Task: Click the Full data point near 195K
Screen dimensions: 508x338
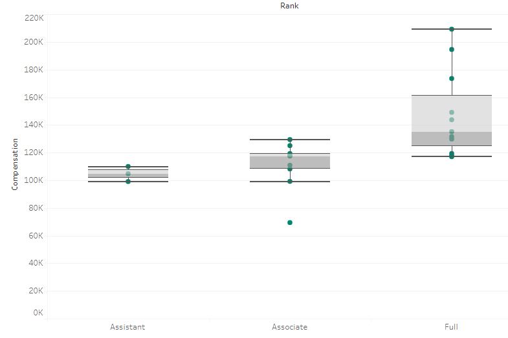Action: [452, 49]
